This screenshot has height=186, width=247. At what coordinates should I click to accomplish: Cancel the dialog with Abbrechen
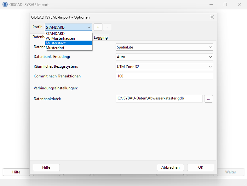pos(170,167)
